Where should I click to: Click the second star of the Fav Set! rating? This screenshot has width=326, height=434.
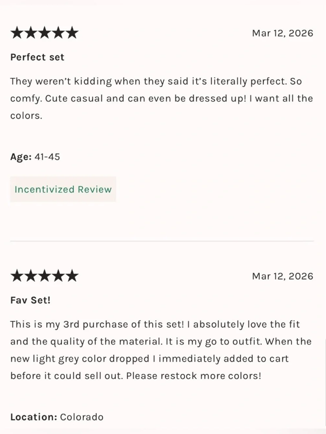[x=31, y=276]
